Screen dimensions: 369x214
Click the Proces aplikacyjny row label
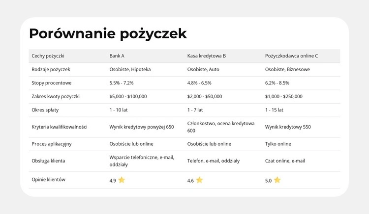[x=51, y=144]
